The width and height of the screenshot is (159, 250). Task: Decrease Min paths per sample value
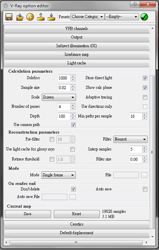(x=144, y=118)
